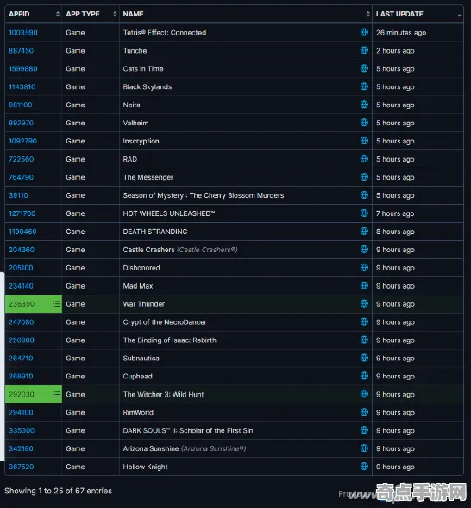Open globe icon in War Thunder row
471x508 pixels.
click(364, 303)
